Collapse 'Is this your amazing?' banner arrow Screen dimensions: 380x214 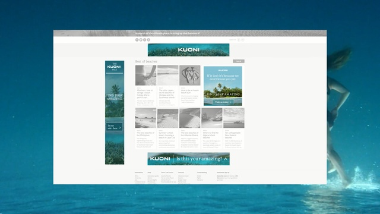coord(226,159)
